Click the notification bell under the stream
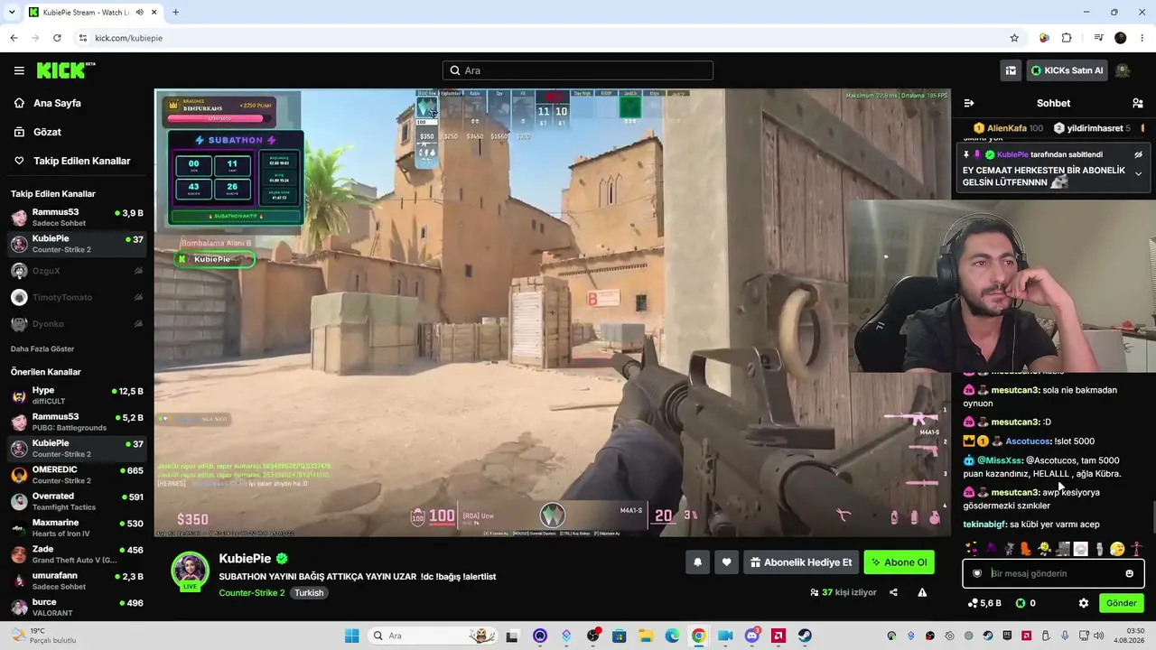This screenshot has height=650, width=1156. (x=697, y=562)
